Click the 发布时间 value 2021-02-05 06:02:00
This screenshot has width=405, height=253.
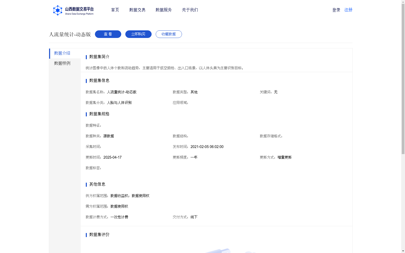207,147
